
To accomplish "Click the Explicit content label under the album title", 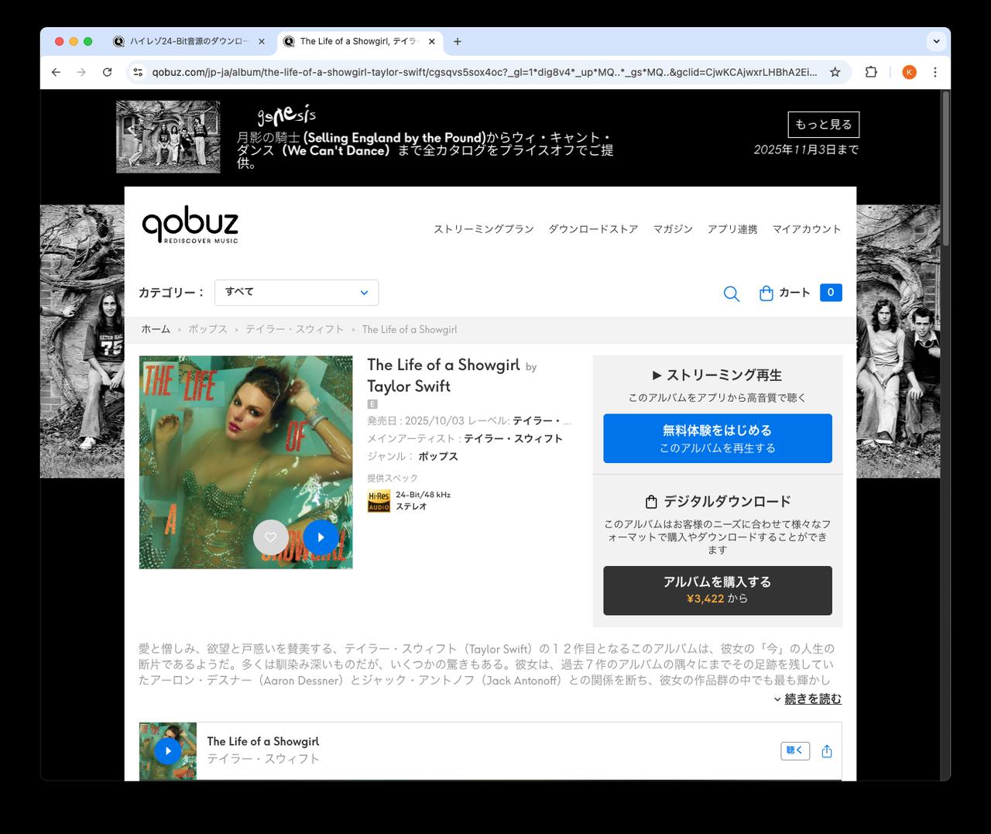I will coord(372,403).
